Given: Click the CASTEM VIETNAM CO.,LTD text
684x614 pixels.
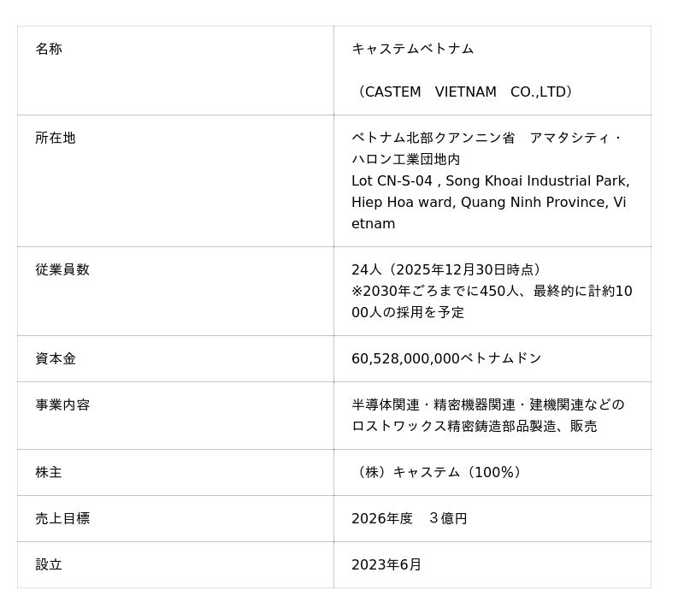Looking at the screenshot, I should (464, 92).
